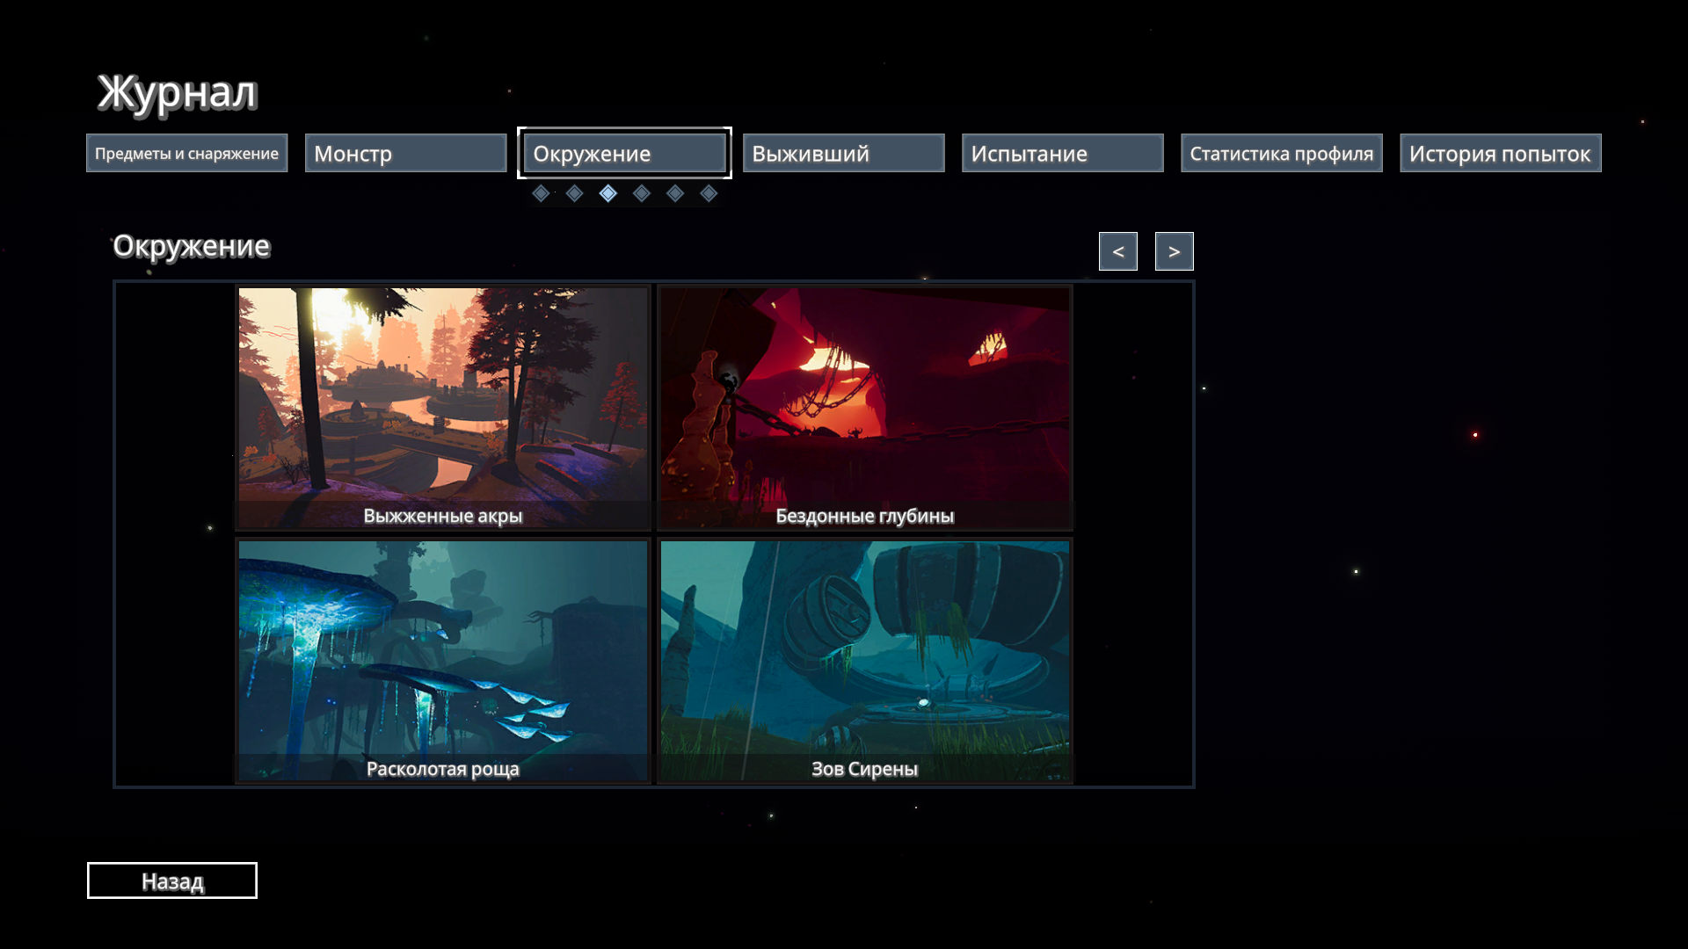Open the Выжженные акры environment thumbnail
This screenshot has width=1688, height=949.
443,408
